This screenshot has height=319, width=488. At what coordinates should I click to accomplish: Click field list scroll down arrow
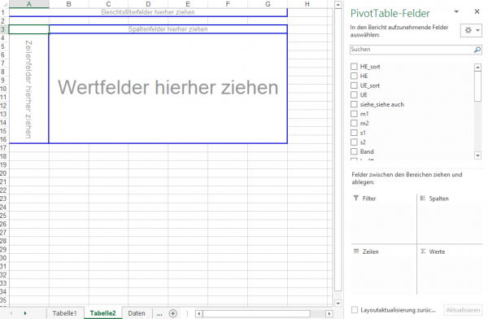(x=477, y=155)
